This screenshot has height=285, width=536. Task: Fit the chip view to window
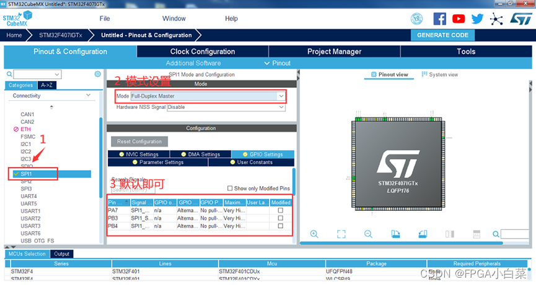pyautogui.click(x=341, y=234)
